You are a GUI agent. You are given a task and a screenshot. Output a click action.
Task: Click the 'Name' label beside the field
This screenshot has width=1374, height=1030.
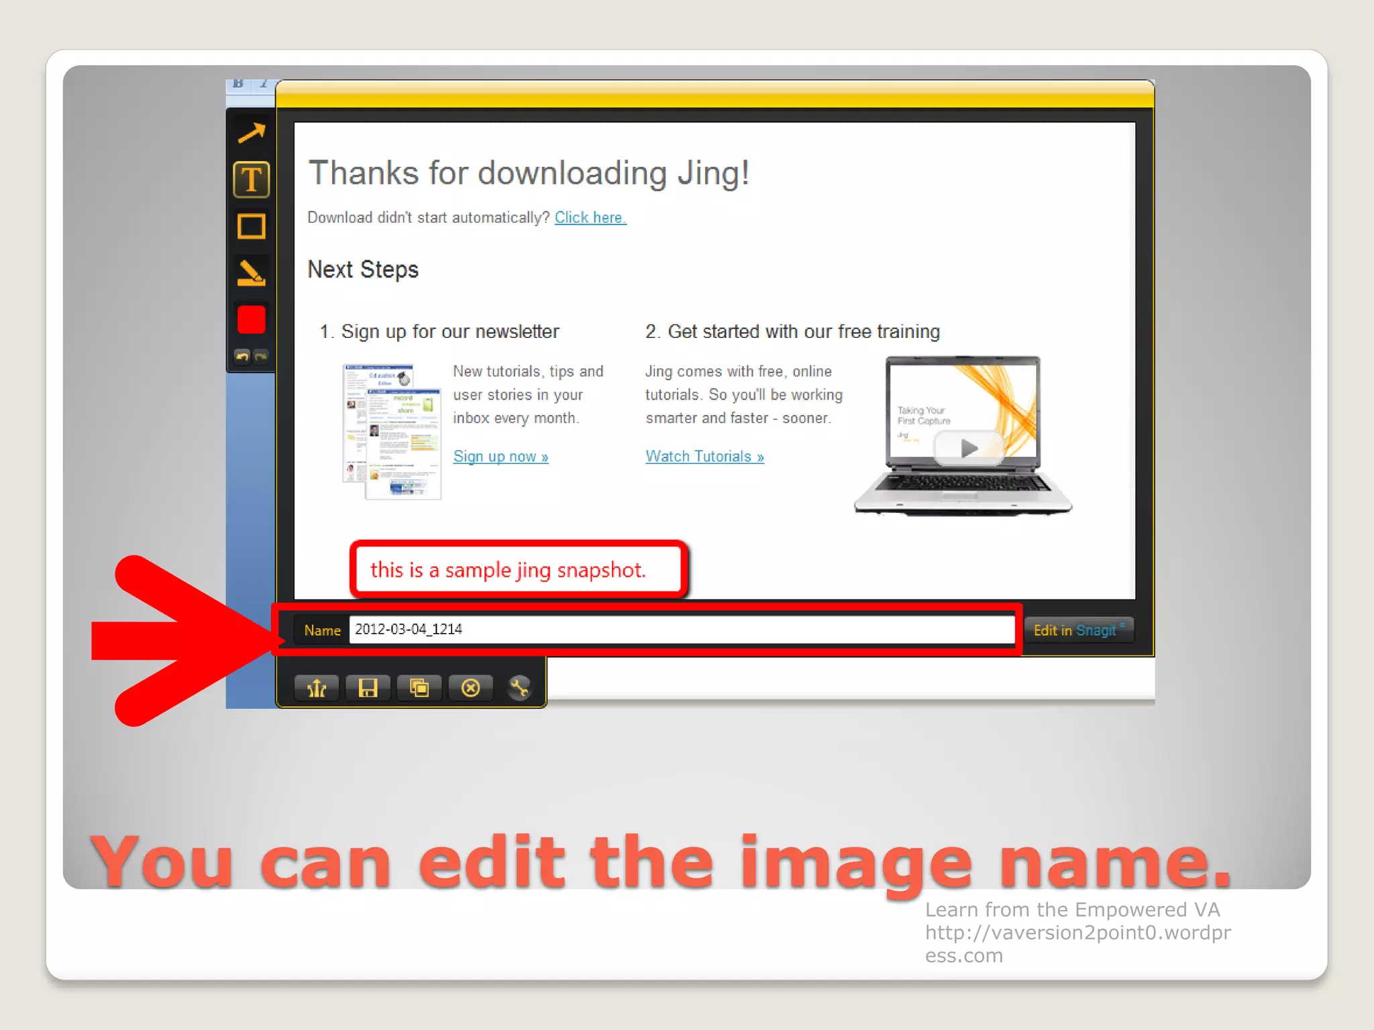click(x=323, y=630)
